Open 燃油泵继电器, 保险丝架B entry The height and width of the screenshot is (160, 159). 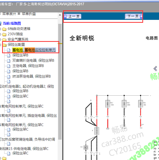[x=31, y=77]
